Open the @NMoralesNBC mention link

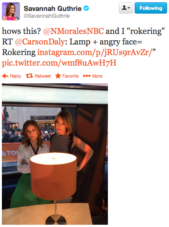pyautogui.click(x=74, y=31)
